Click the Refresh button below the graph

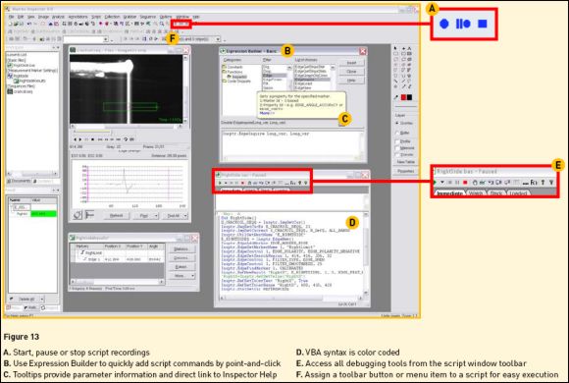116,216
